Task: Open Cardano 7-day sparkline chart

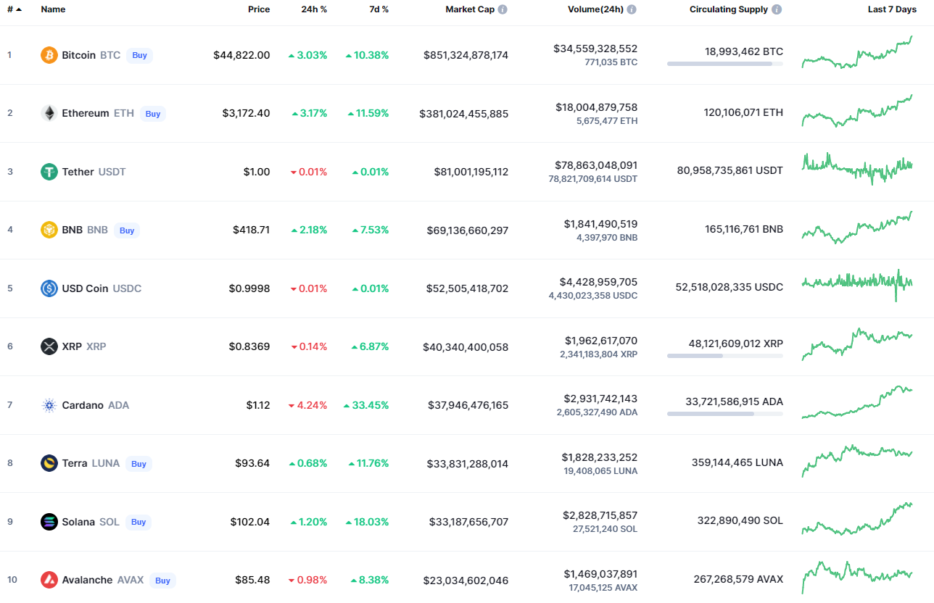Action: point(857,402)
